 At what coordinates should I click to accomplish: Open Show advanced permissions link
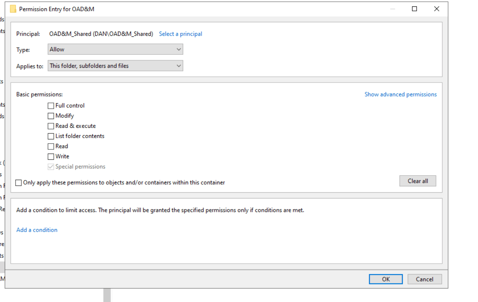401,94
